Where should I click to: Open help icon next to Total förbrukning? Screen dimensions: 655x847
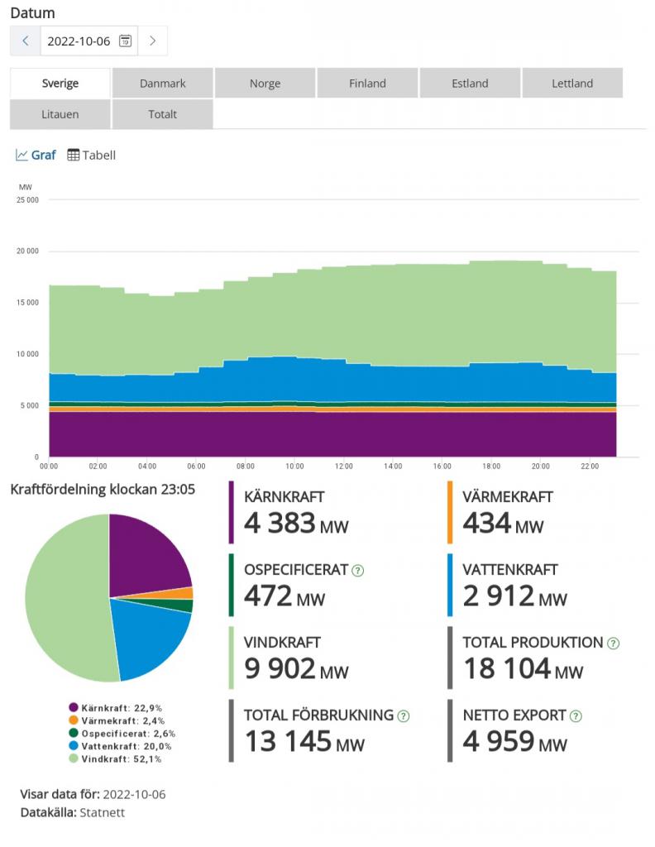404,716
